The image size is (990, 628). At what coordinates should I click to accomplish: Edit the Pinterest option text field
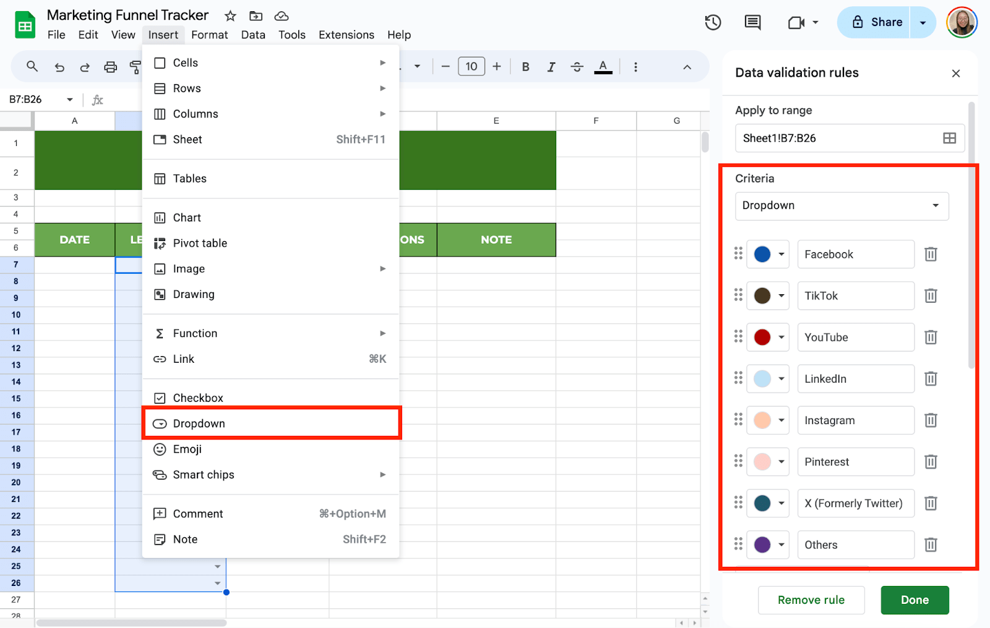pyautogui.click(x=856, y=462)
